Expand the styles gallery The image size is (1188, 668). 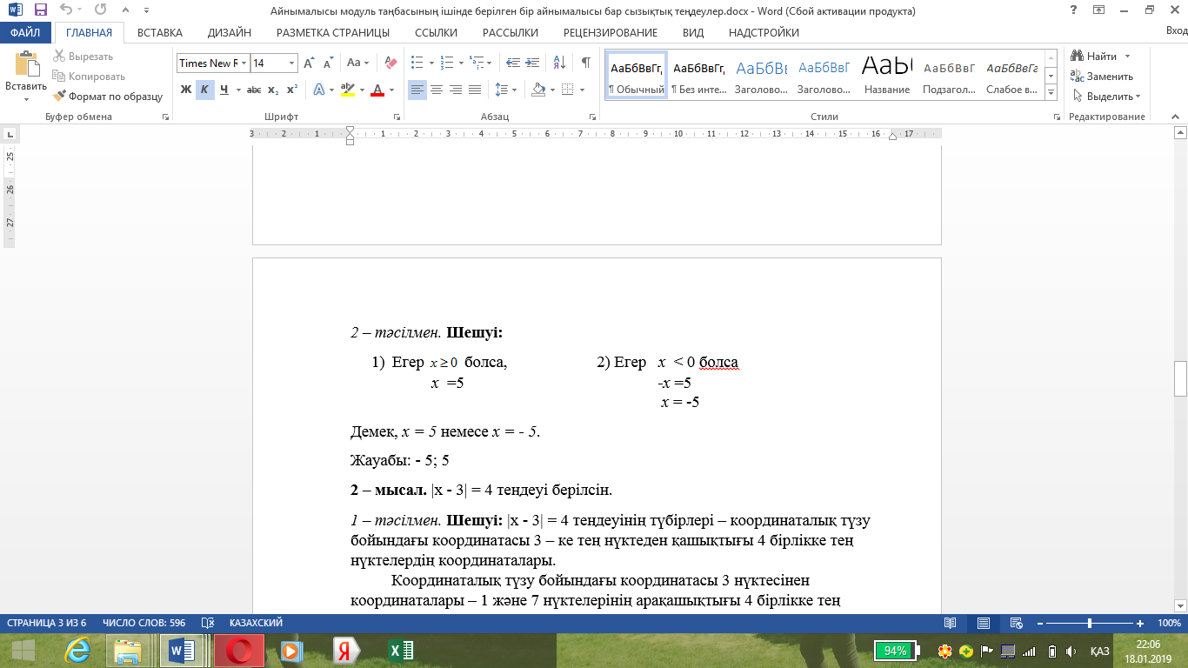(x=1051, y=94)
